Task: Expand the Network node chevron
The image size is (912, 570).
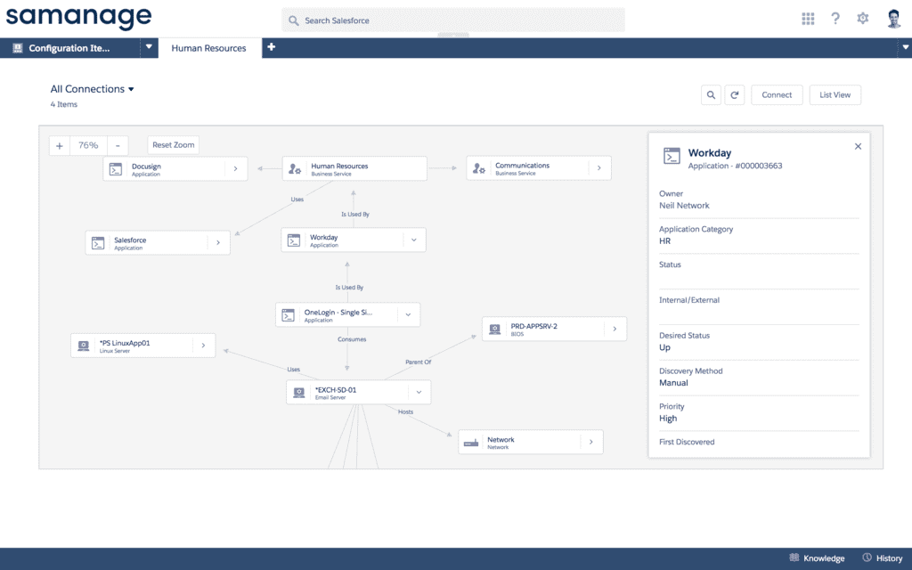Action: 591,442
